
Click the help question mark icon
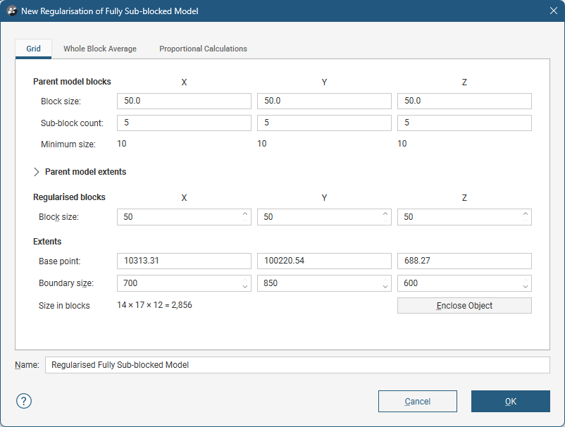24,401
